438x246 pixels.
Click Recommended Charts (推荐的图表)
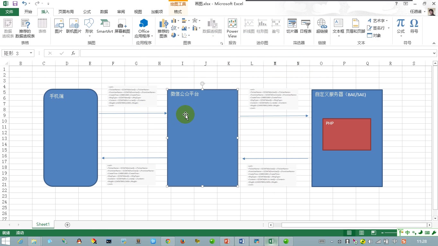coord(163,28)
